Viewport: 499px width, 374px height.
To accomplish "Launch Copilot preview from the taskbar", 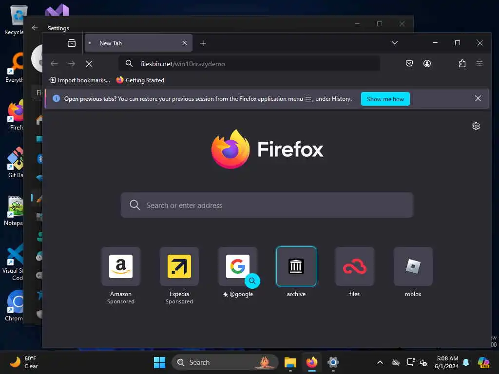I will coord(483,362).
